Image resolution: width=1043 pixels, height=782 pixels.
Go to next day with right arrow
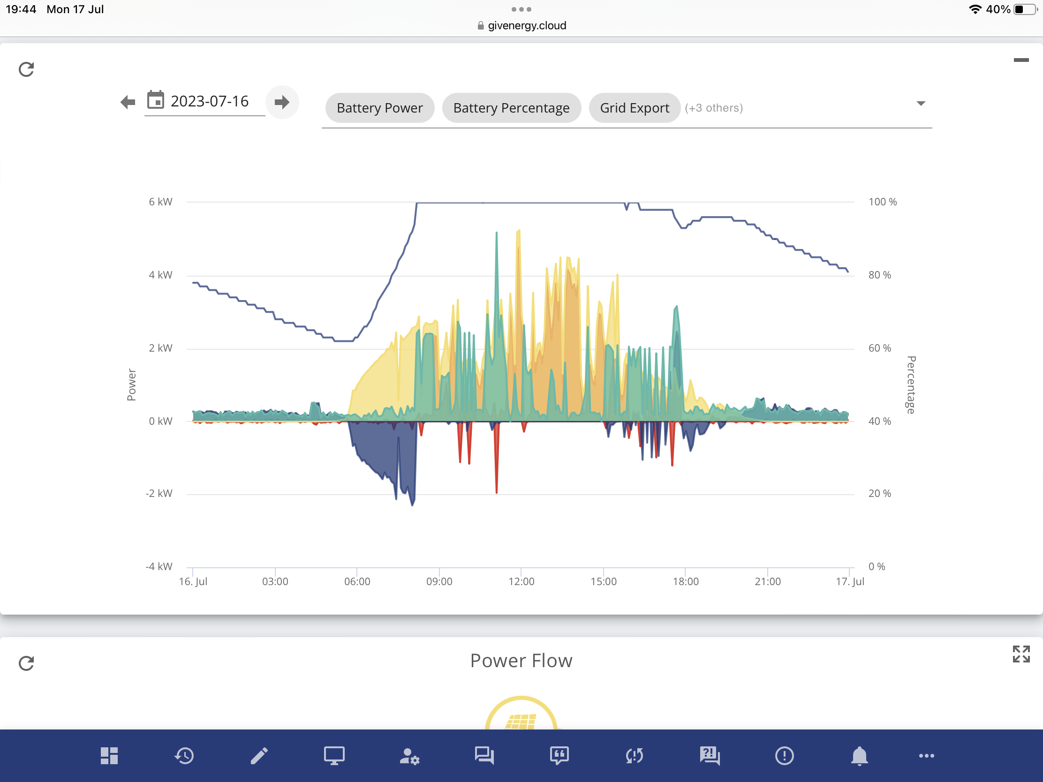point(282,102)
